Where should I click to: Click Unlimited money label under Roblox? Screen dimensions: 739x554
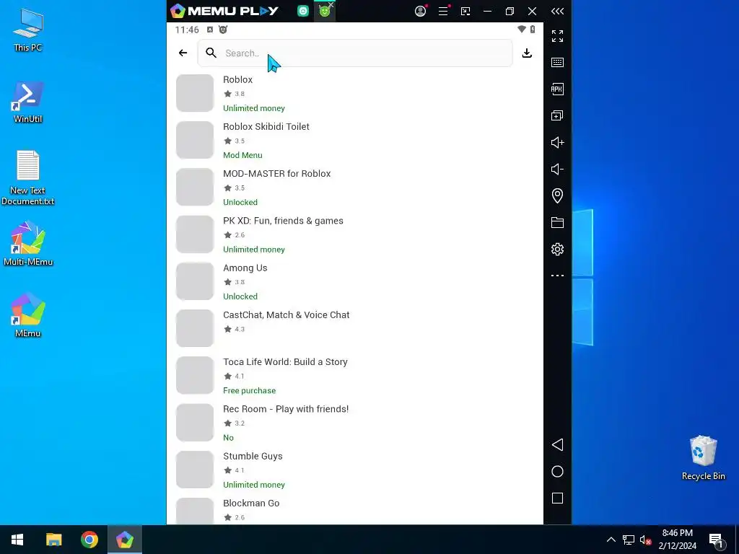(254, 108)
